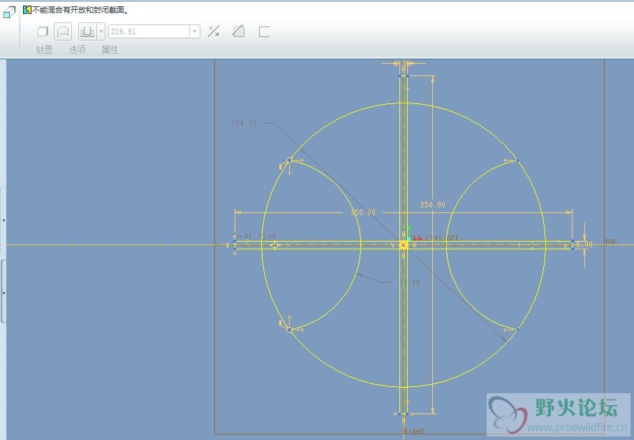This screenshot has height=440, width=634.
Task: Select the PRT_CSYS_DEF coordinate system label
Action: click(x=436, y=239)
